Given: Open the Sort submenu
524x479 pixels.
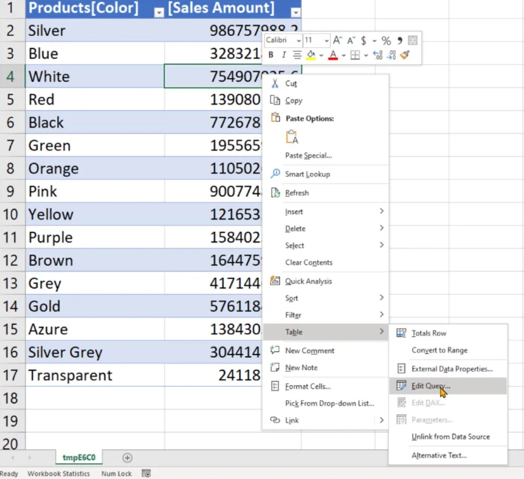Looking at the screenshot, I should [326, 298].
